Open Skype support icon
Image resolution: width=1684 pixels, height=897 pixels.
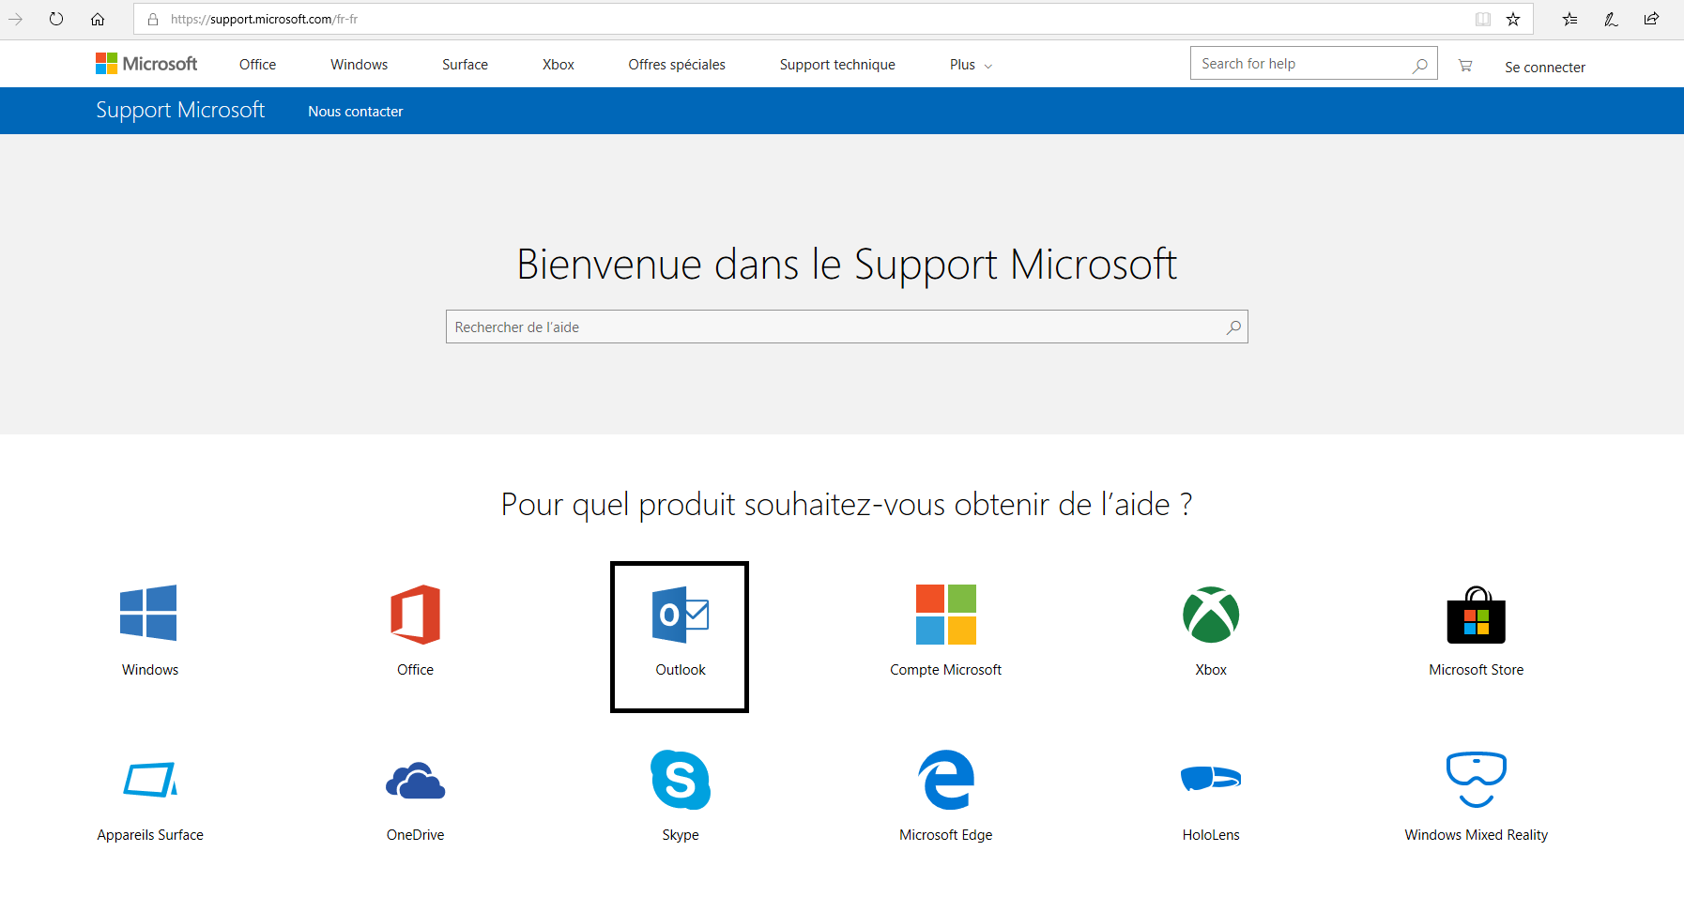point(680,780)
